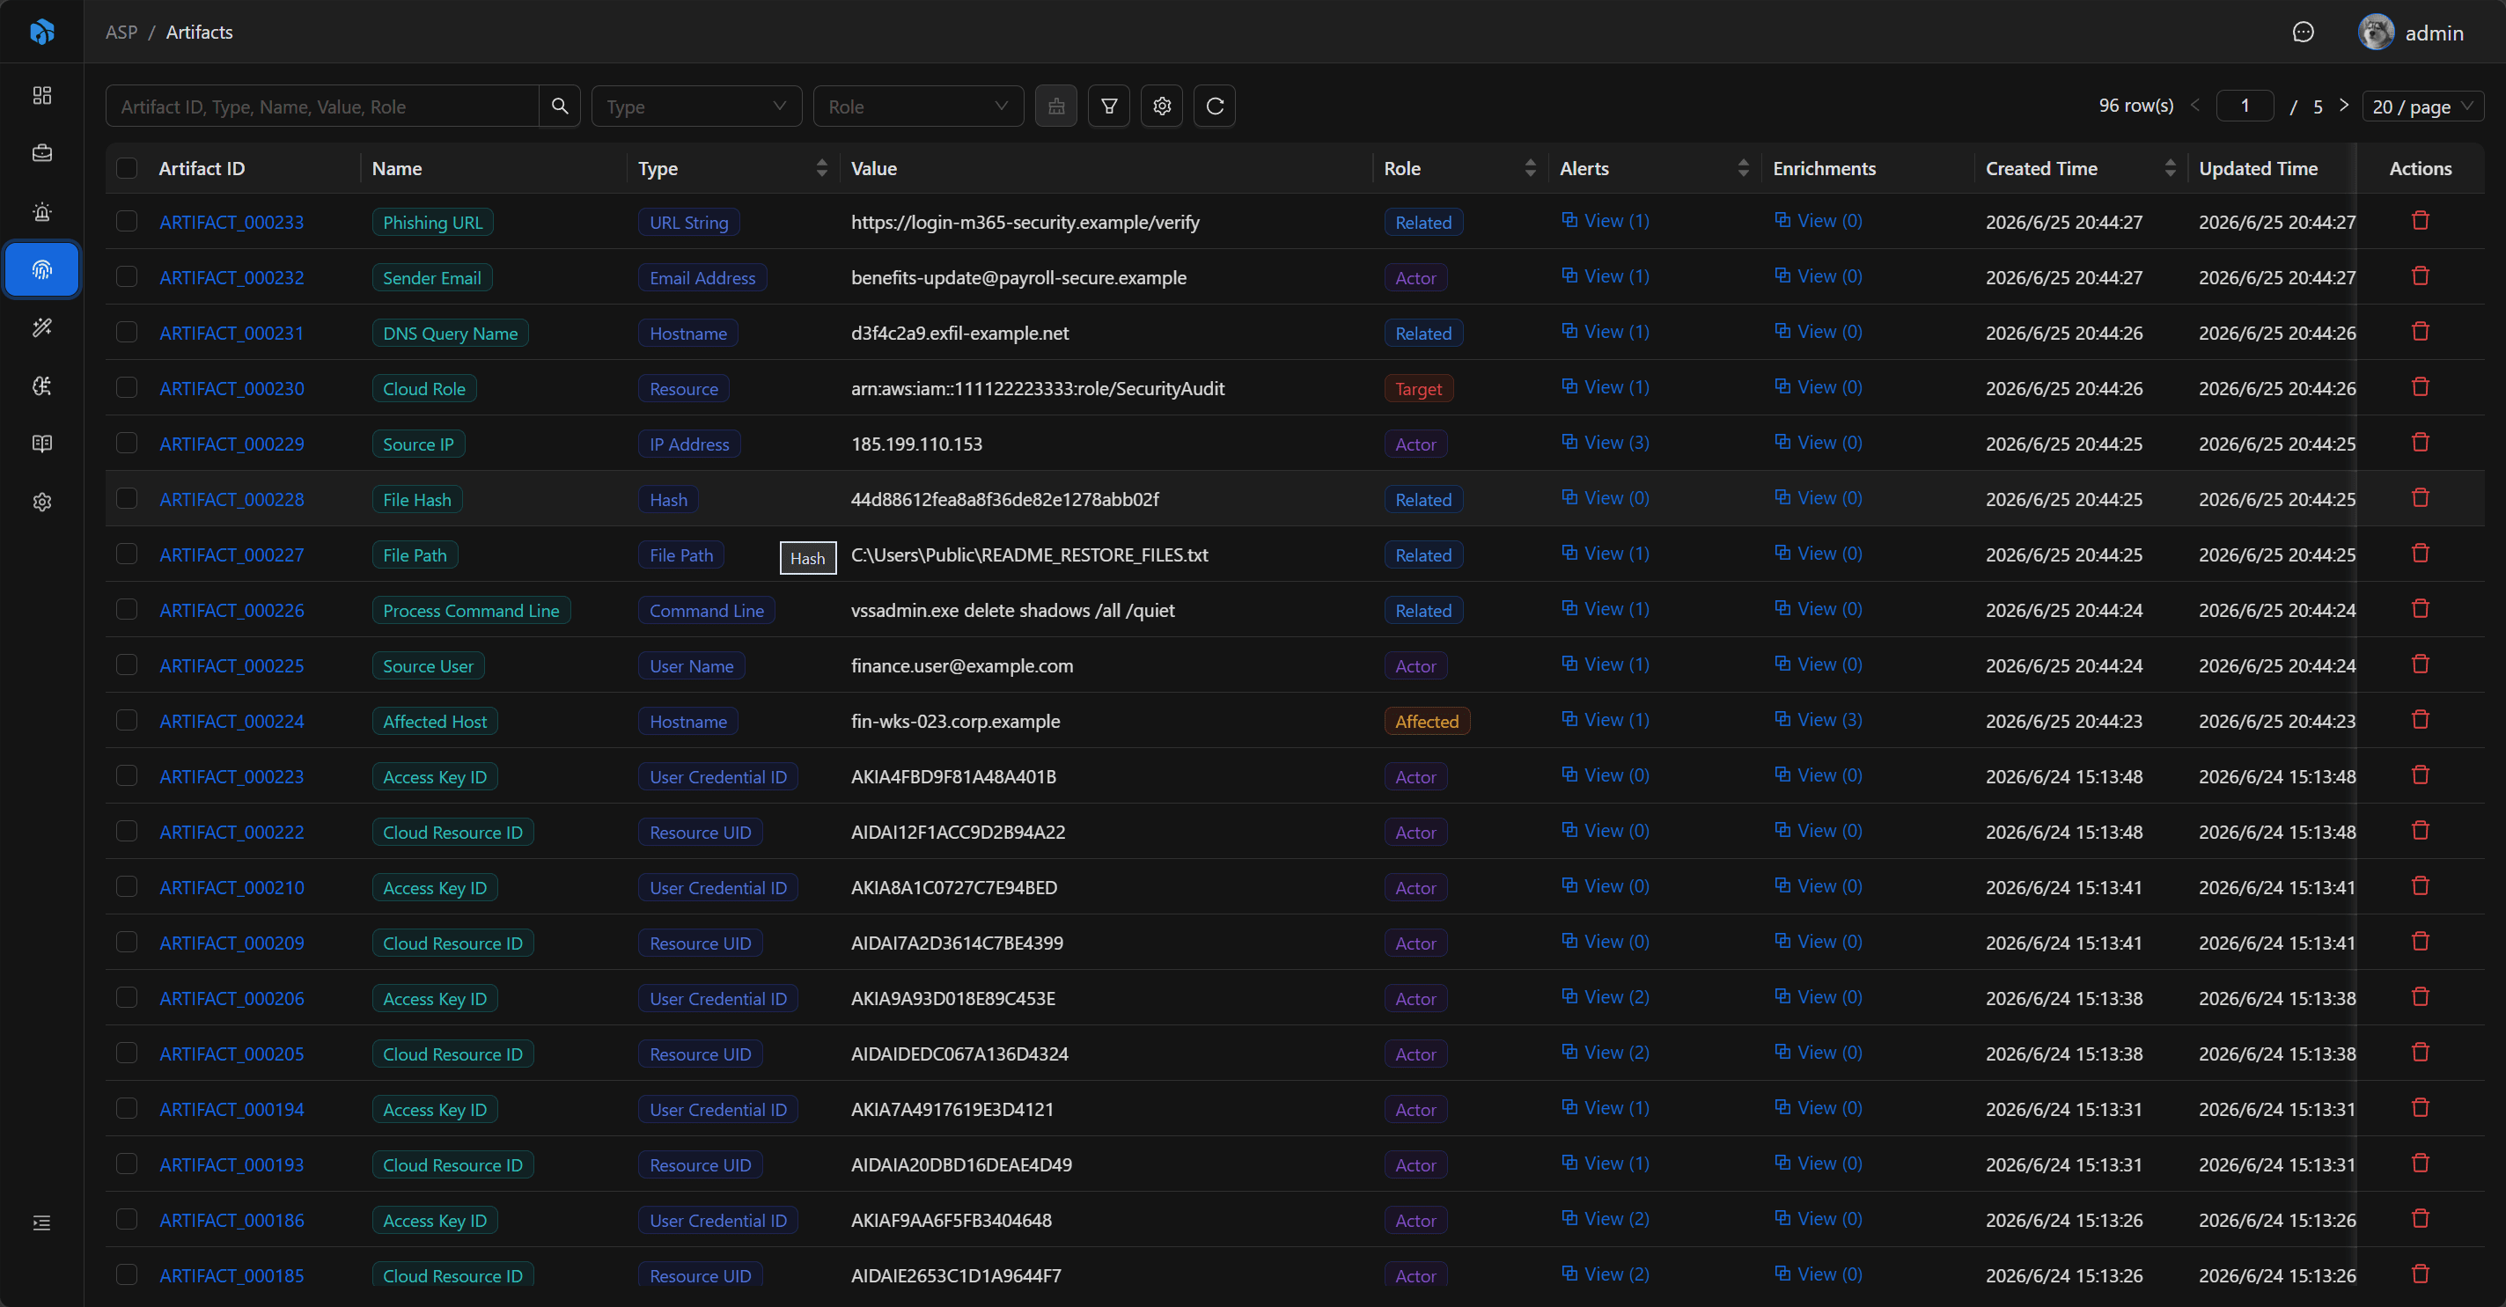
Task: Check the ARTIFACT_000206 row checkbox
Action: tap(127, 997)
